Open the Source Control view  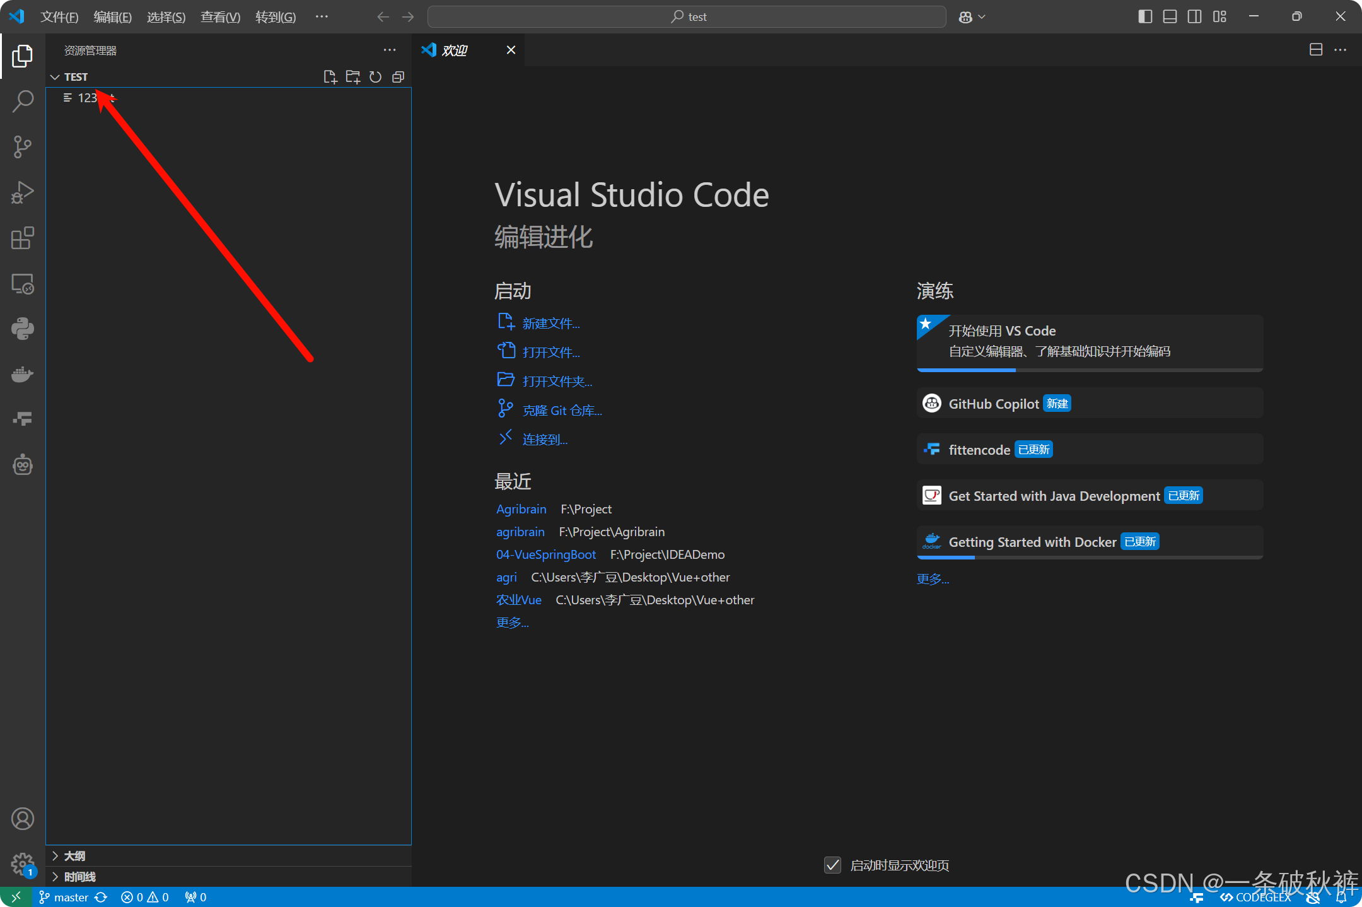23,146
